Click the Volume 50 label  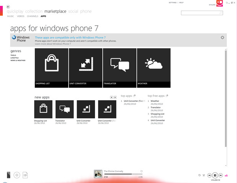(216, 180)
